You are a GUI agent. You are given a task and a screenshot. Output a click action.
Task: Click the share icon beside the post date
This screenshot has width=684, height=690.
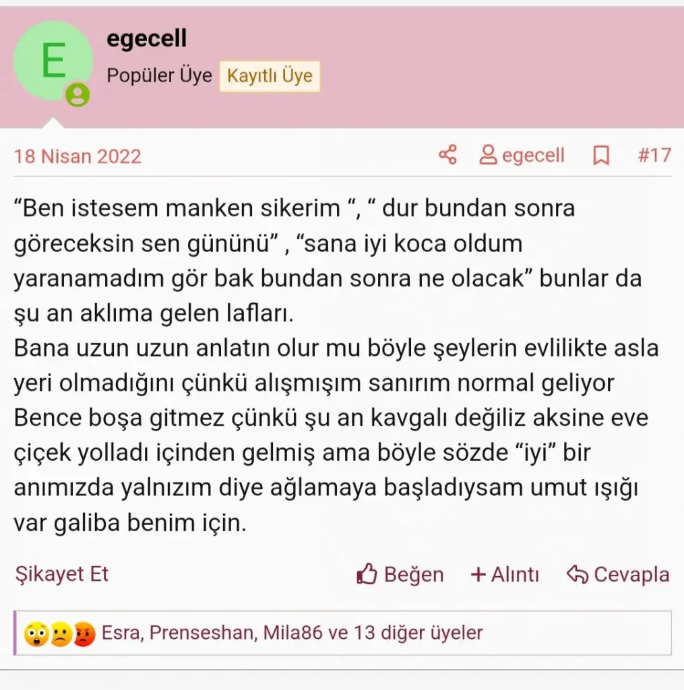[447, 155]
